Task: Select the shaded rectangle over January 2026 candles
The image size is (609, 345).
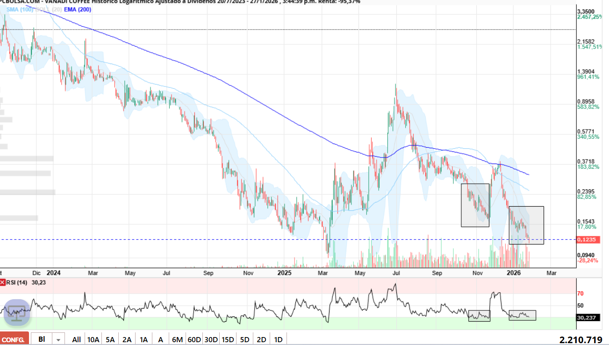Action: pos(526,225)
